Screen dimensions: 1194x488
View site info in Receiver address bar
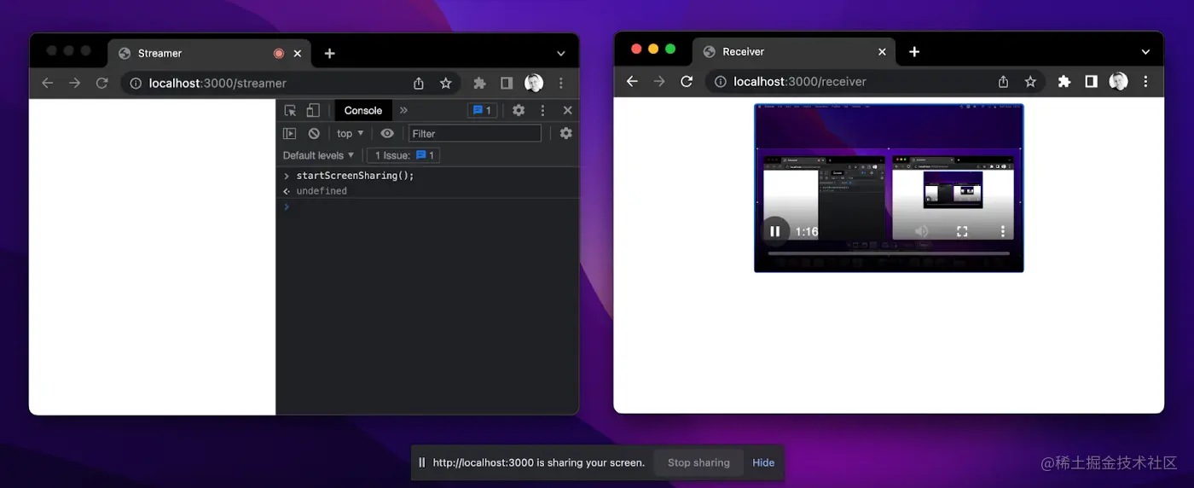tap(719, 81)
